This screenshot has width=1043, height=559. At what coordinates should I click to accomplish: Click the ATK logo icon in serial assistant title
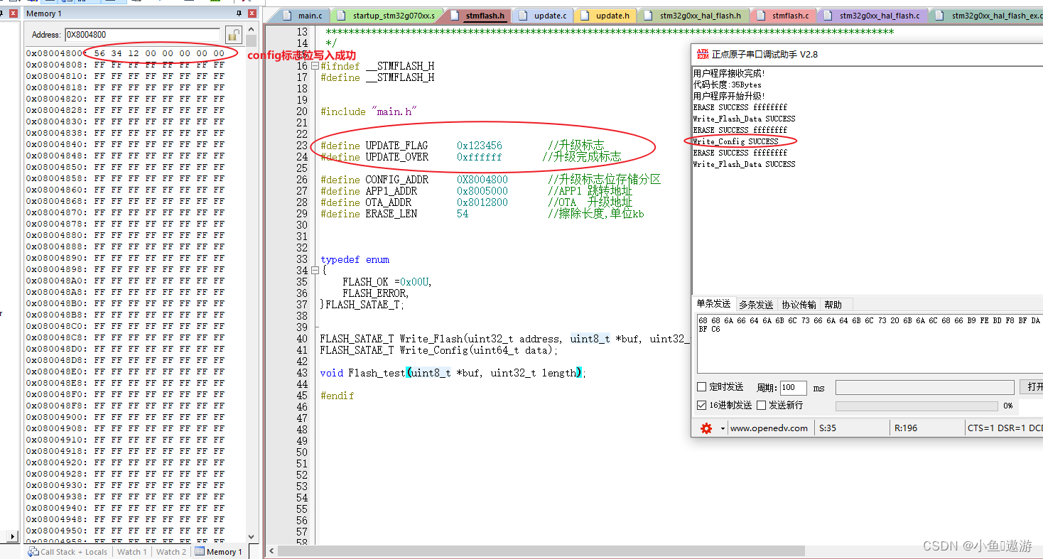(x=702, y=53)
